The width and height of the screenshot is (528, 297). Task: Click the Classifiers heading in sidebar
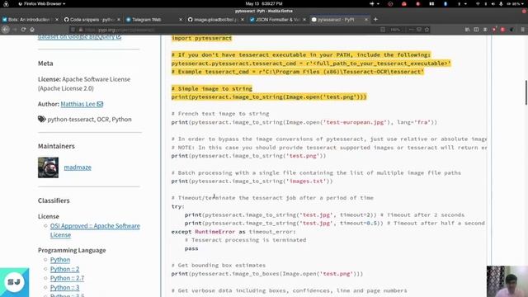[x=54, y=200]
